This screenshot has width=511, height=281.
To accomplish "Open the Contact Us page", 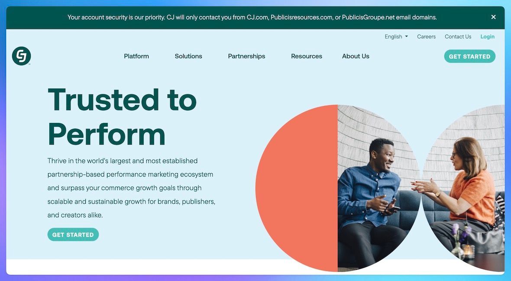I will (x=458, y=36).
